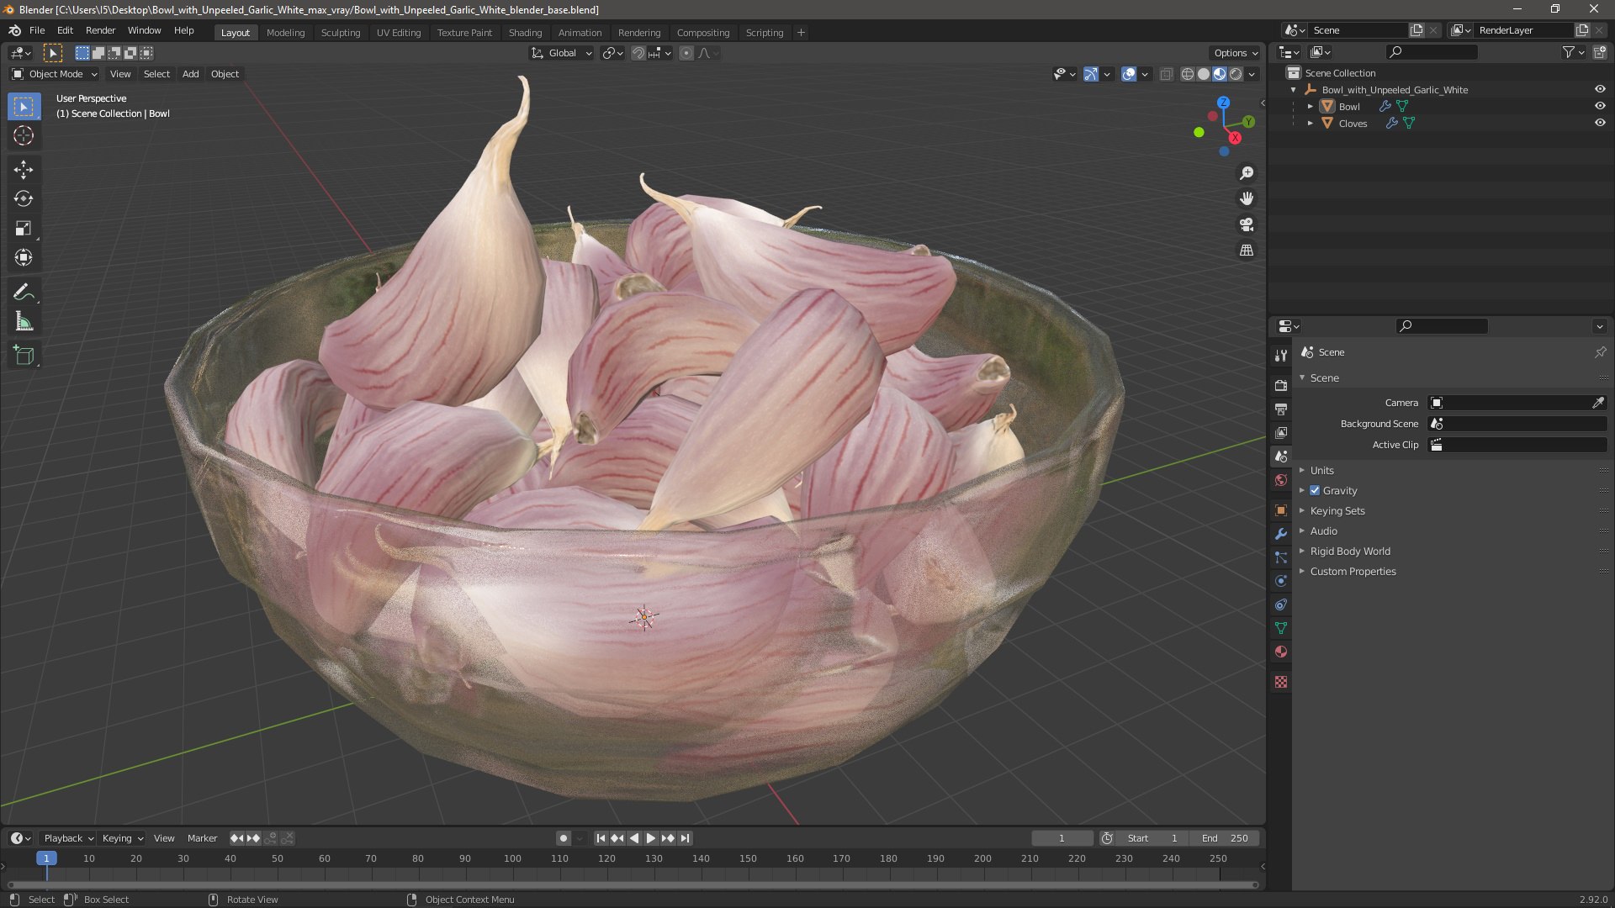The image size is (1615, 908).
Task: Click frame 100 on timeline ruler
Action: click(512, 858)
